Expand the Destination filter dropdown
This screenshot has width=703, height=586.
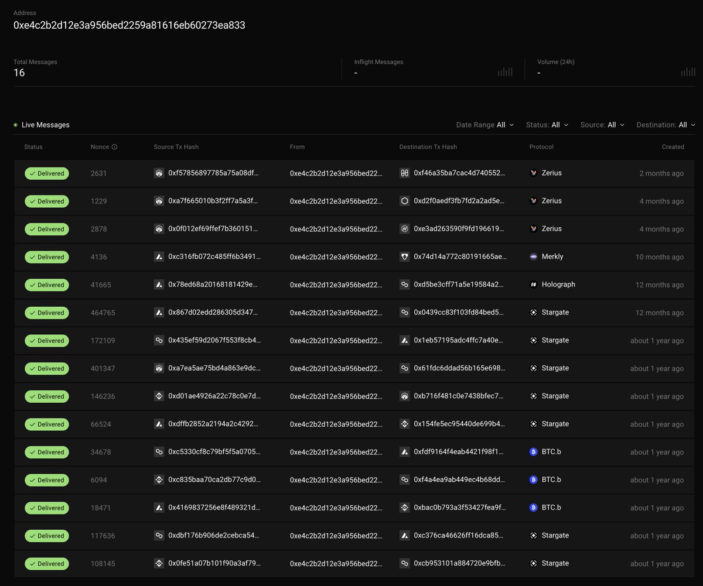pos(666,125)
